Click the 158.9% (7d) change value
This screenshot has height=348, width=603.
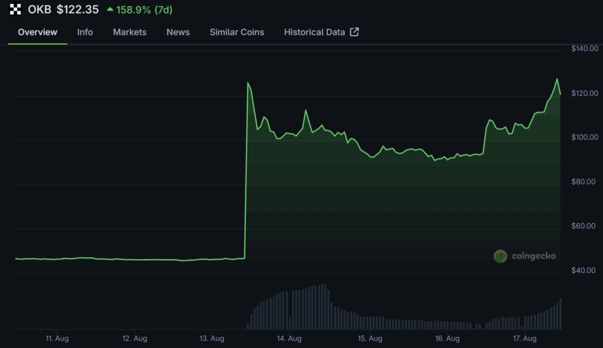click(144, 9)
